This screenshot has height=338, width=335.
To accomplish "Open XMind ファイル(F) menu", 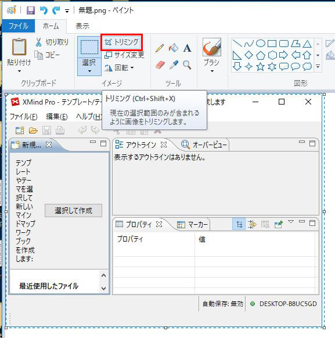I will point(23,117).
